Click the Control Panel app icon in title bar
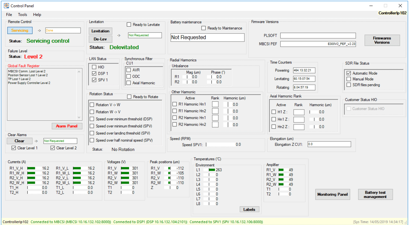The image size is (409, 225). tap(6, 6)
